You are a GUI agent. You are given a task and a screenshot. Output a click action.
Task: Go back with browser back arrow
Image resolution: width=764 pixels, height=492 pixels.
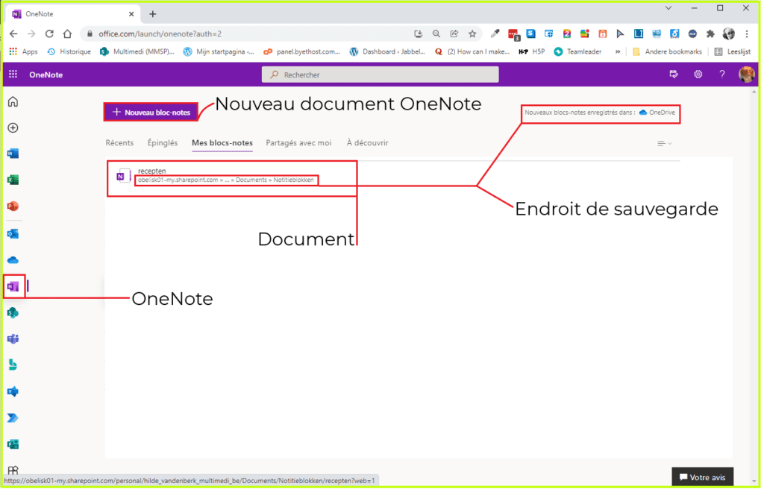point(13,34)
